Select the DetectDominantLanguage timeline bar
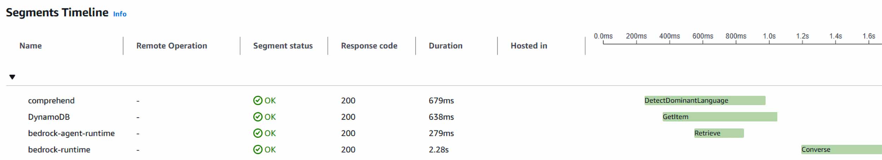Image resolution: width=882 pixels, height=160 pixels. pyautogui.click(x=705, y=100)
